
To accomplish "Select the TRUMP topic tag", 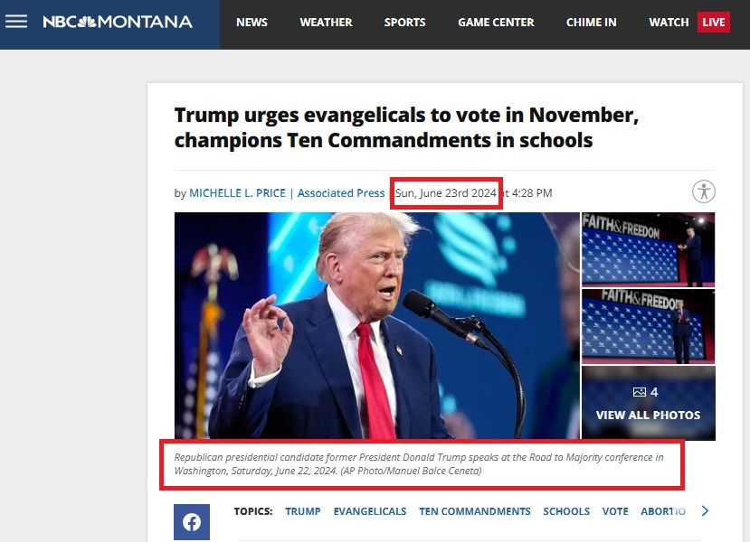I will pyautogui.click(x=303, y=511).
